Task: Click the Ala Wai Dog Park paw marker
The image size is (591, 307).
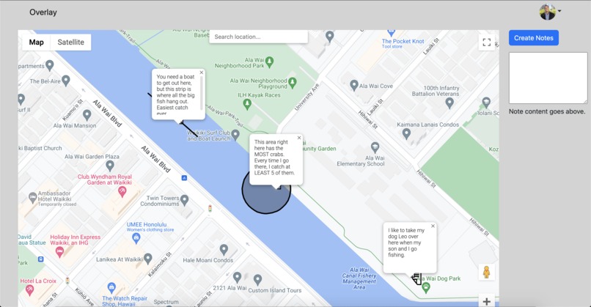Action: pos(426,288)
